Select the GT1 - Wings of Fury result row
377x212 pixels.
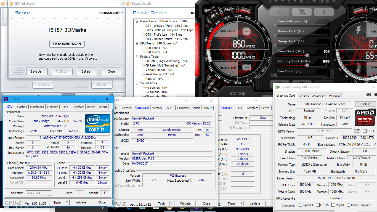[166, 26]
